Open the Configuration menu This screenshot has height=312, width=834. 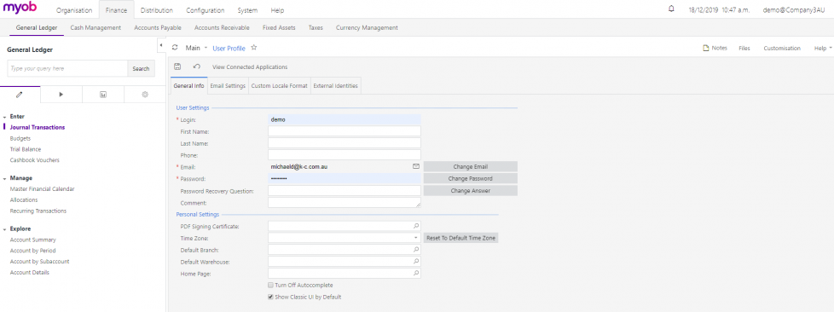pos(206,10)
